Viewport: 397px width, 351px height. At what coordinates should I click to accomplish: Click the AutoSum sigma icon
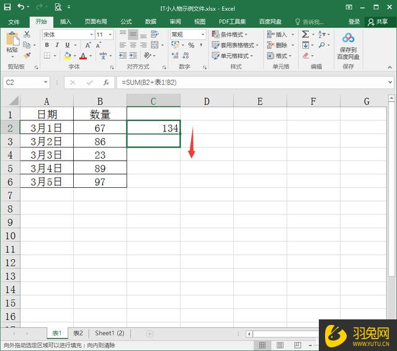click(305, 34)
